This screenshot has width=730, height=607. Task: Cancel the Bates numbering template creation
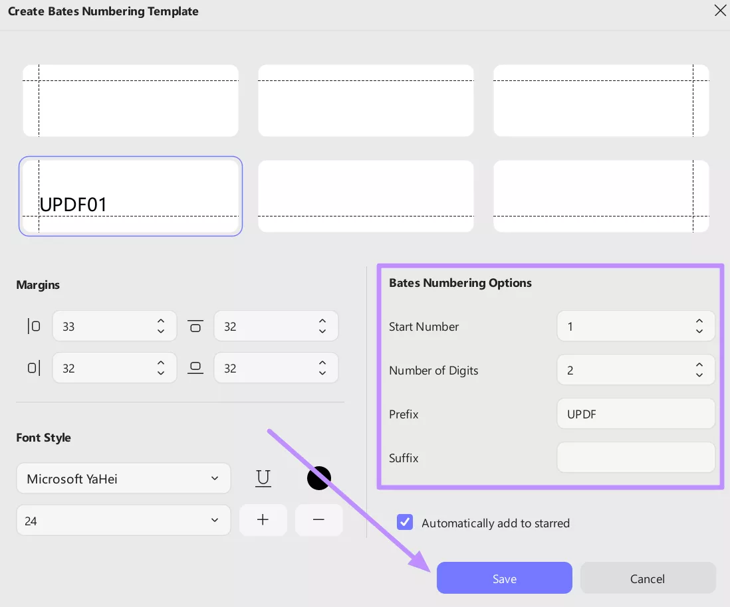pos(648,578)
